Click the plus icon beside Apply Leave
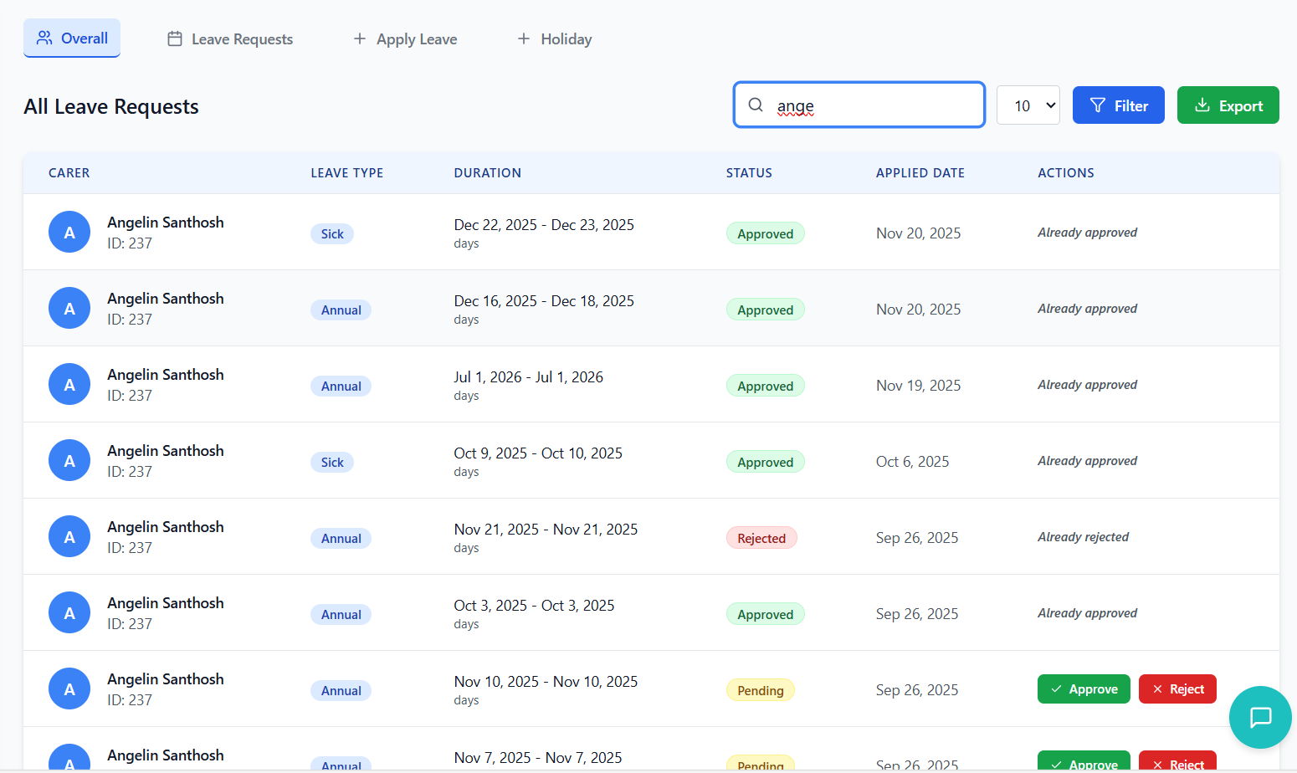1297x773 pixels. point(360,38)
